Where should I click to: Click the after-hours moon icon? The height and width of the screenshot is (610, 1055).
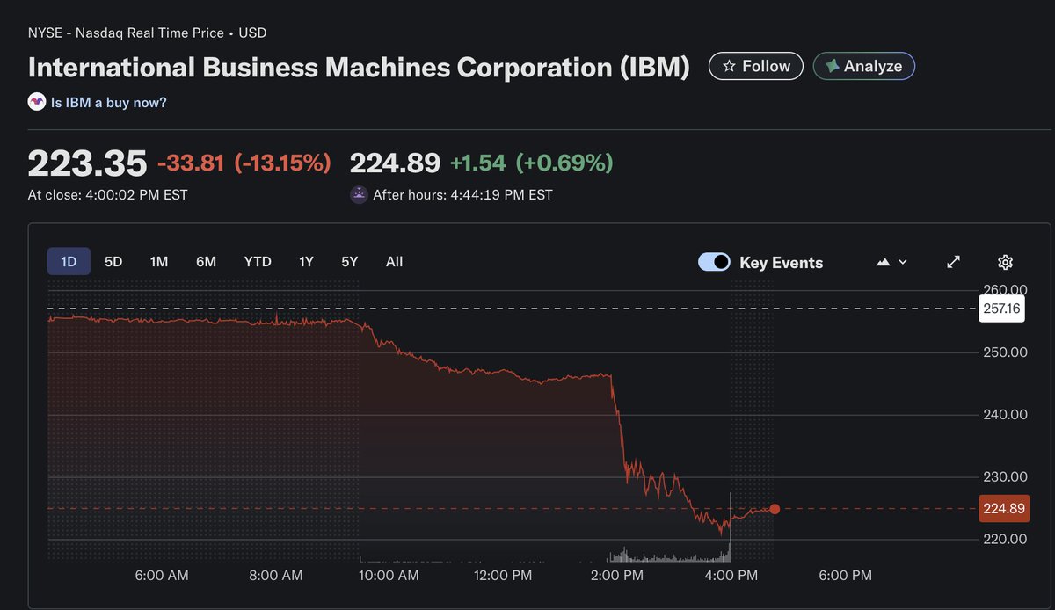coord(359,194)
